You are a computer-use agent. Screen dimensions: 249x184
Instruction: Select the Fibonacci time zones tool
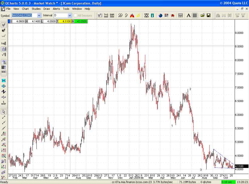4,150
